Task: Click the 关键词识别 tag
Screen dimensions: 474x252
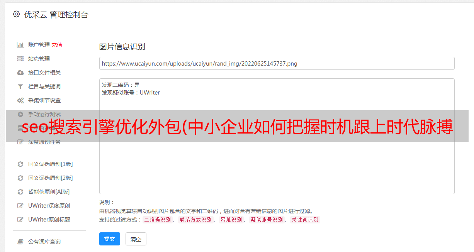Action: coord(305,220)
